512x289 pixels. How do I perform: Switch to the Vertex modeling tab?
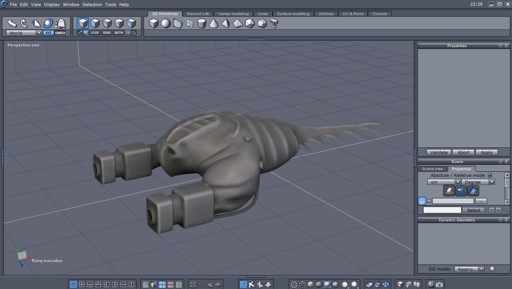[x=233, y=14]
